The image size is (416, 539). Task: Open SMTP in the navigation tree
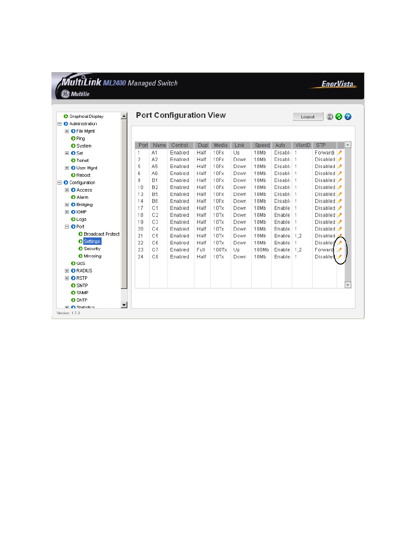point(82,286)
